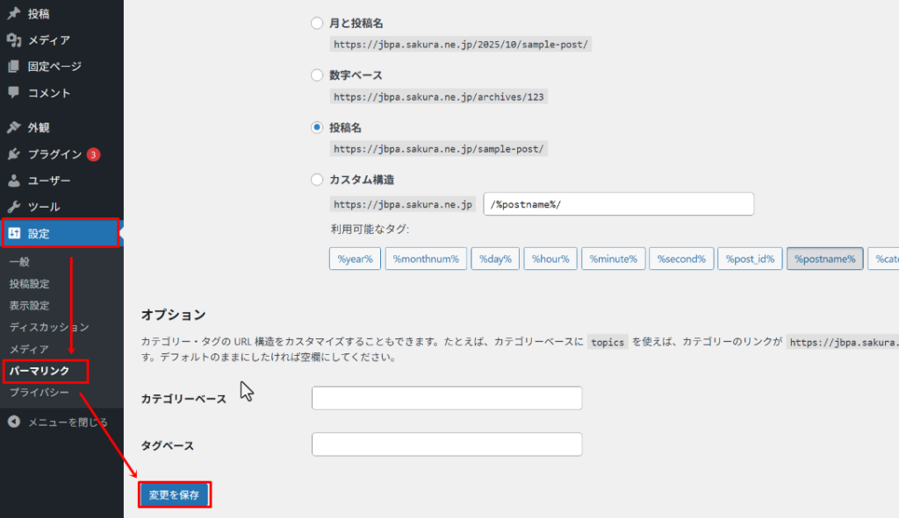Click the Appearance paintbrush icon
Image resolution: width=899 pixels, height=518 pixels.
click(14, 128)
